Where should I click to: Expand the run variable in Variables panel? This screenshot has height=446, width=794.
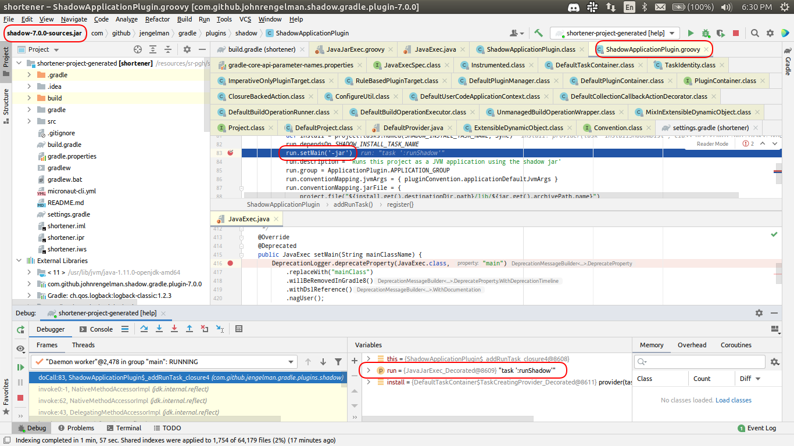click(368, 371)
